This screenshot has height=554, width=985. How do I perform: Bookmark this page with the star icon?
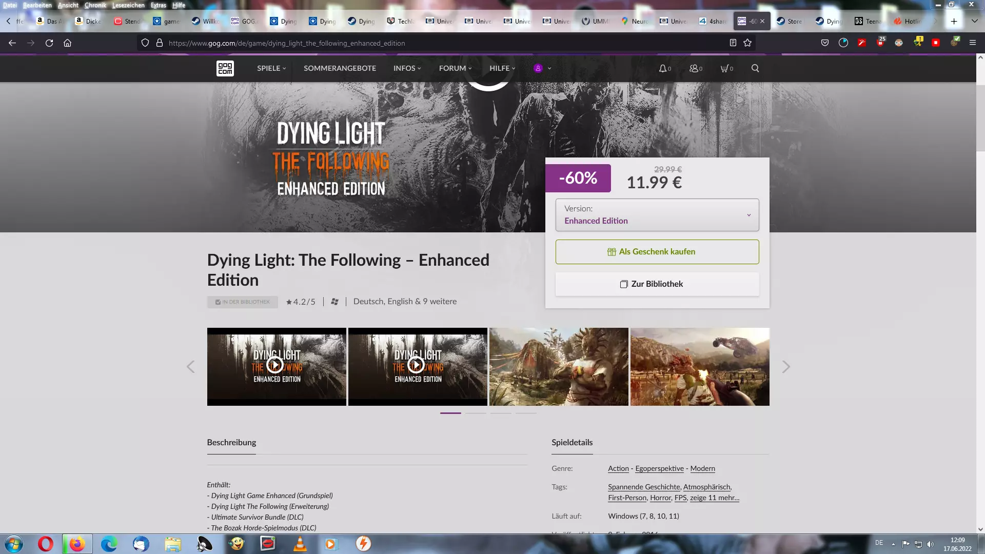(747, 43)
